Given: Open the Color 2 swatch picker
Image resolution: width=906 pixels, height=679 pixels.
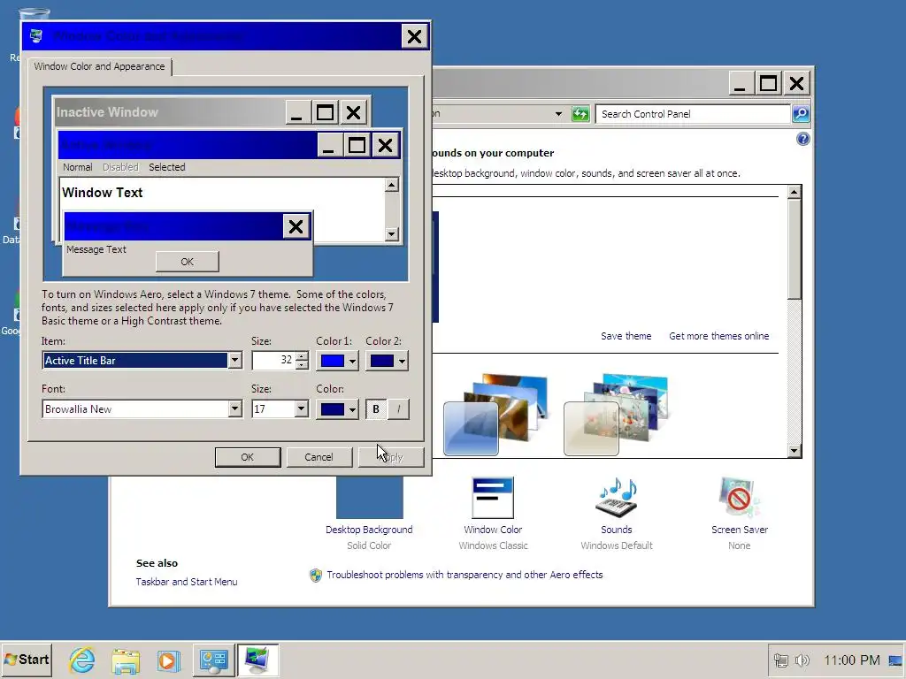Looking at the screenshot, I should pyautogui.click(x=387, y=361).
